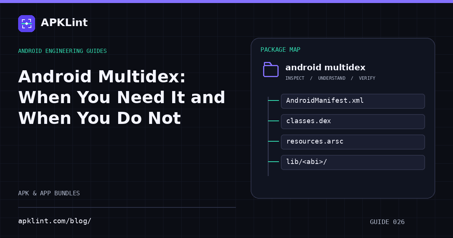Click the INSPECT step label
The height and width of the screenshot is (238, 453).
tap(295, 78)
